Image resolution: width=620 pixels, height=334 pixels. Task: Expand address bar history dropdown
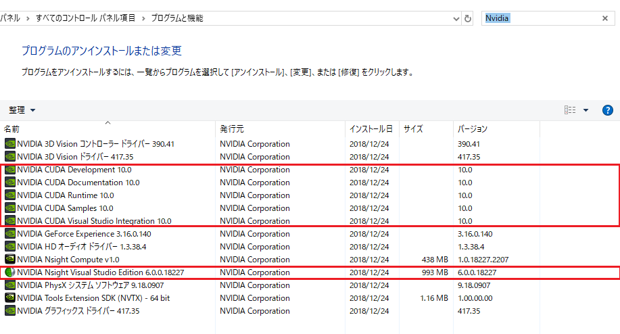coord(456,18)
